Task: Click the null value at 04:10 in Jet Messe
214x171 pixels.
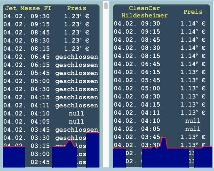Action: [76, 113]
